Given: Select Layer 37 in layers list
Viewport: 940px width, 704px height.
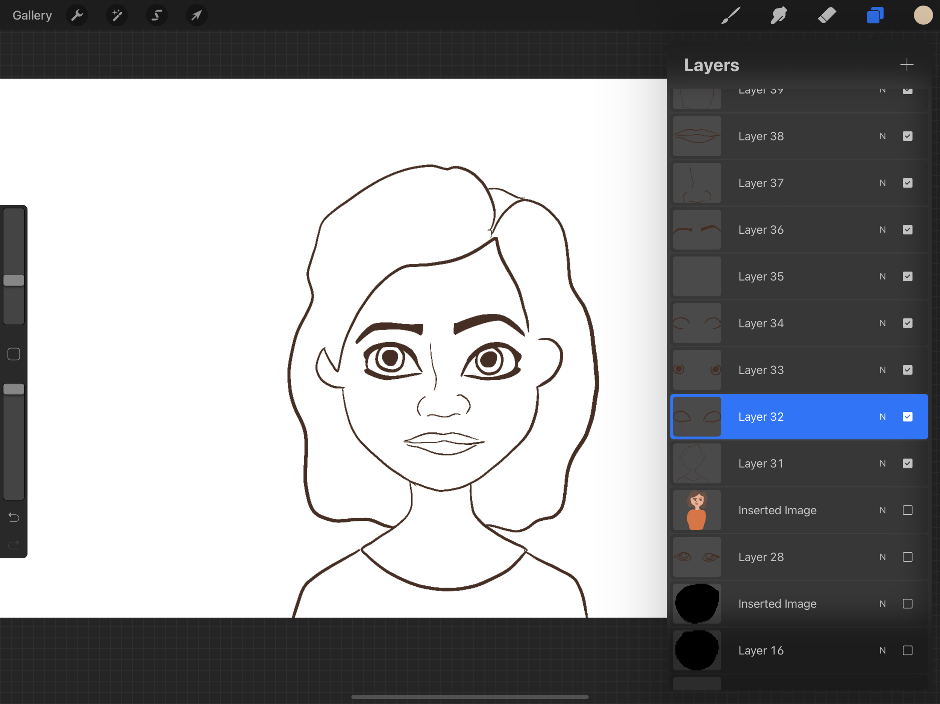Looking at the screenshot, I should pyautogui.click(x=761, y=183).
